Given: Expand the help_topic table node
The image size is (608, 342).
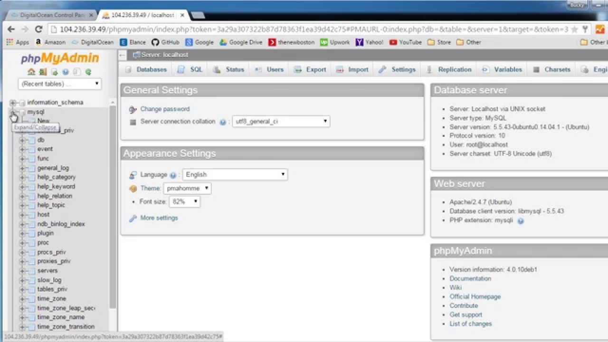Looking at the screenshot, I should [22, 205].
